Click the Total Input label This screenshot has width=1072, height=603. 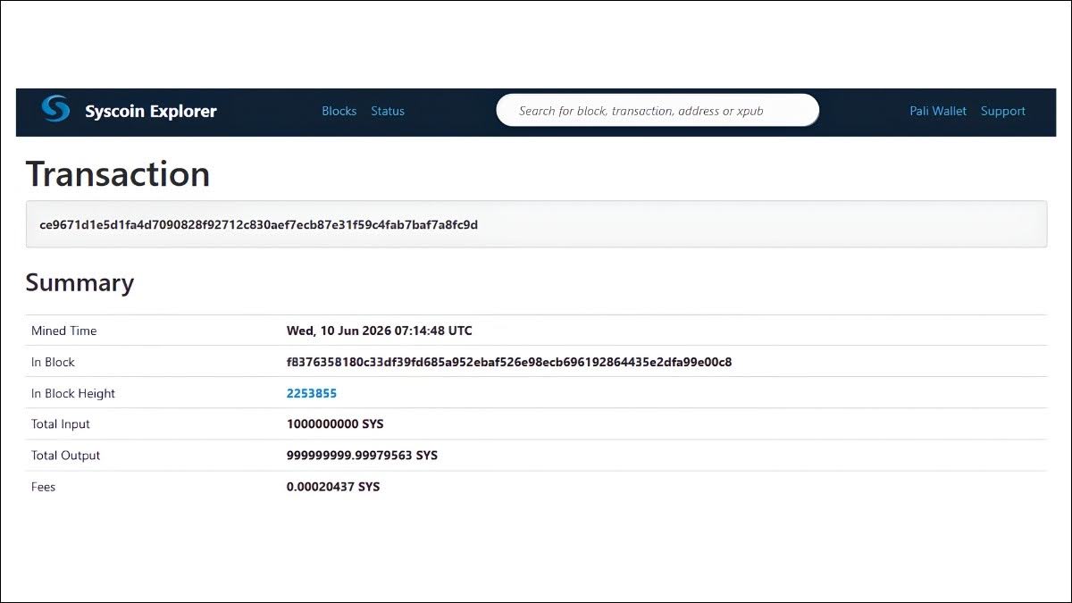[61, 424]
